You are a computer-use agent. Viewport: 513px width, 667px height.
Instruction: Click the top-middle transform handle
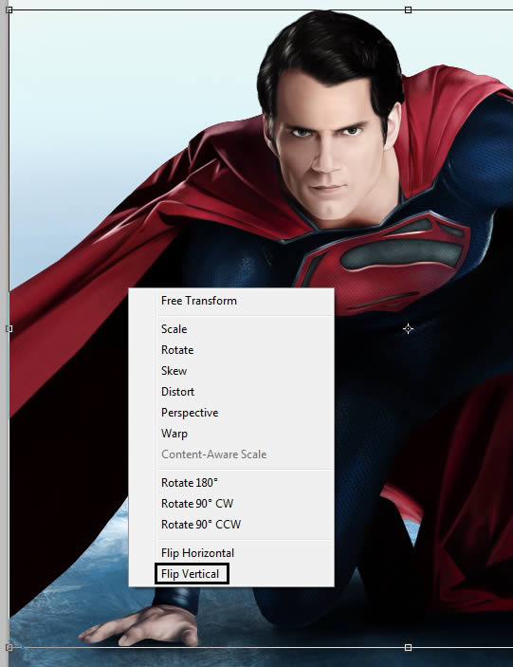coord(408,9)
